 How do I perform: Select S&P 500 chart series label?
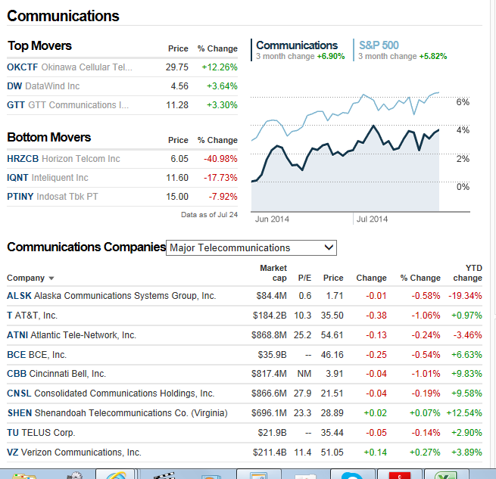click(379, 45)
